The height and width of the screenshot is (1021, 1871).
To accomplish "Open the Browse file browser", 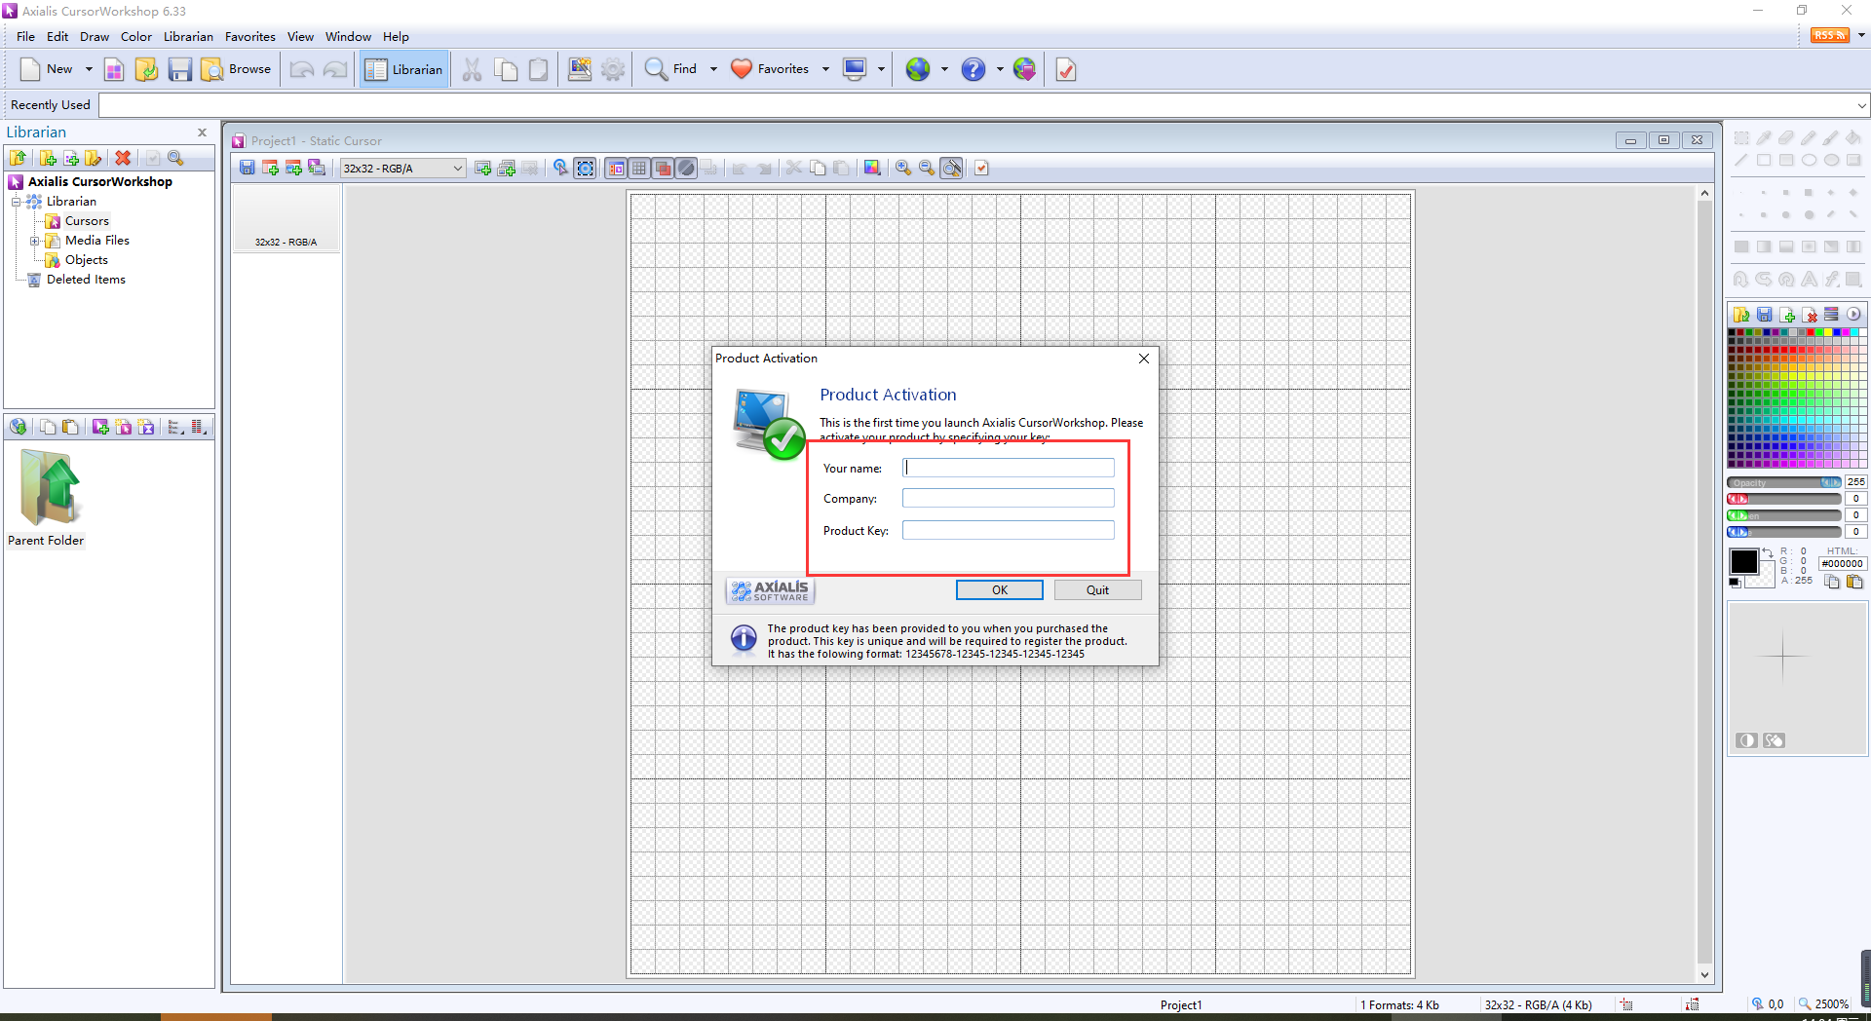I will click(235, 69).
